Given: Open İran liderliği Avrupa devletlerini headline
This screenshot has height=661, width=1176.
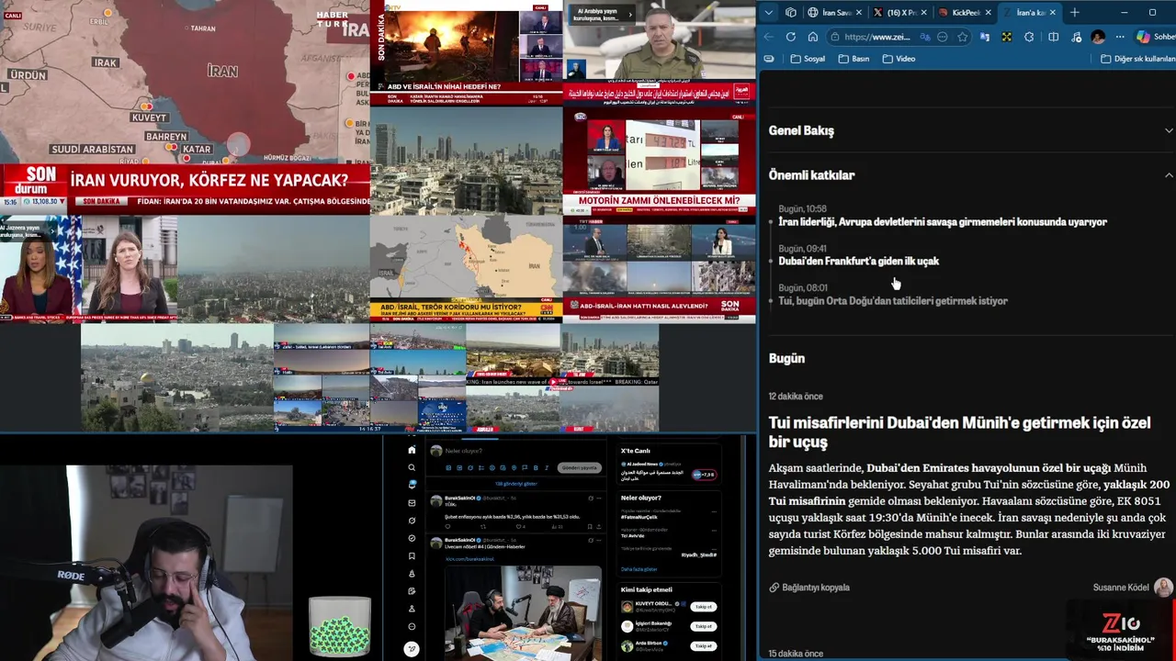Looking at the screenshot, I should coord(943,221).
